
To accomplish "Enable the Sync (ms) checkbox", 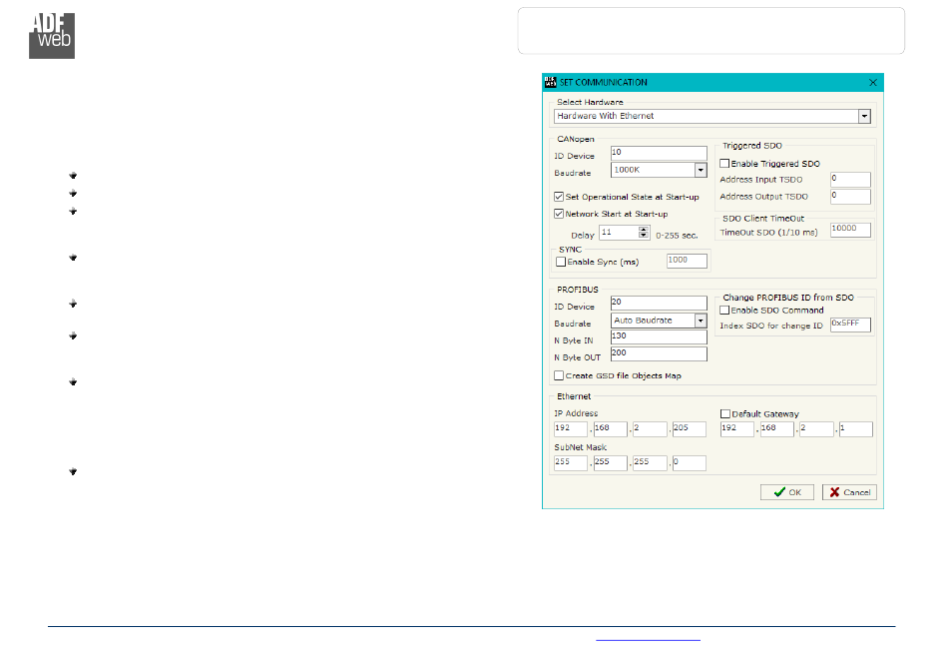I will (x=561, y=262).
